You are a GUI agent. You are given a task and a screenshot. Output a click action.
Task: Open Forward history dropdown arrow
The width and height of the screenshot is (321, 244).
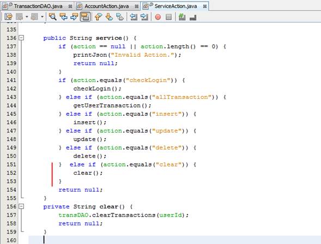pyautogui.click(x=42, y=17)
